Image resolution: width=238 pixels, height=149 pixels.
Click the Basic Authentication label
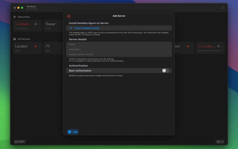tap(80, 70)
